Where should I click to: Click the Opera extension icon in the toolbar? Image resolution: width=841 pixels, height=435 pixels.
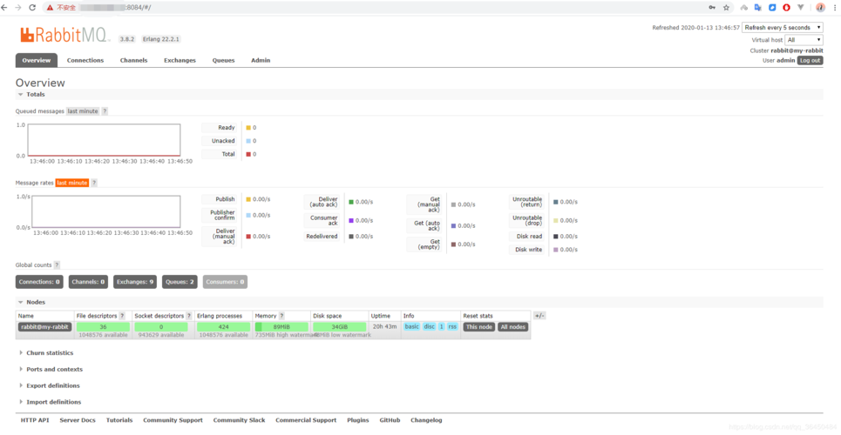(786, 8)
